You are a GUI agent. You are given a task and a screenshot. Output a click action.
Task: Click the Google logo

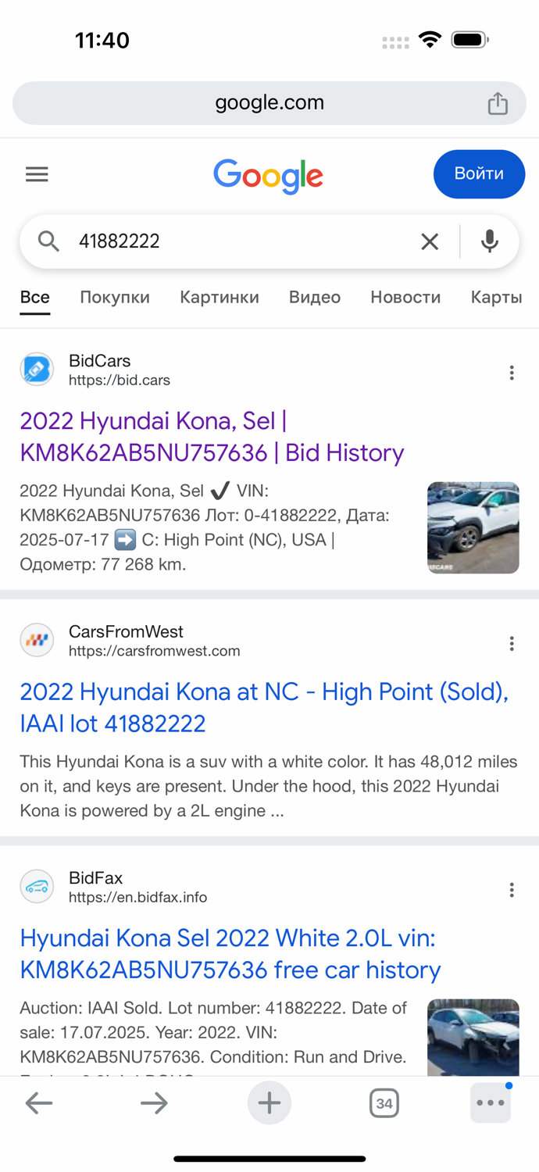click(268, 175)
